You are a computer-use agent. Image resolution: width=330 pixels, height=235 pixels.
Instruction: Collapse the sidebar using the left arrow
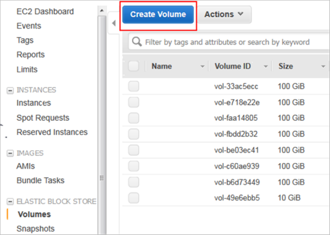click(114, 23)
